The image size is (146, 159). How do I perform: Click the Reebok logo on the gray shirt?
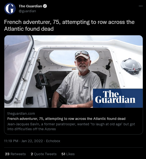point(86,88)
